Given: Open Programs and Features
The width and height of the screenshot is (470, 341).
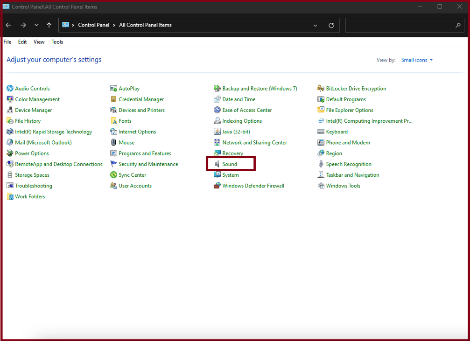Looking at the screenshot, I should [145, 153].
